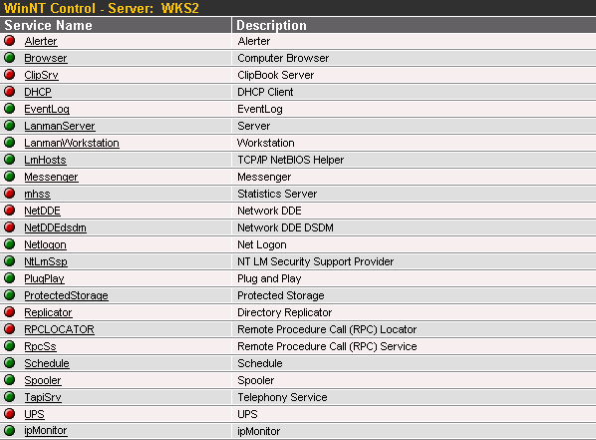
Task: Open the Schedule service link
Action: click(x=47, y=363)
